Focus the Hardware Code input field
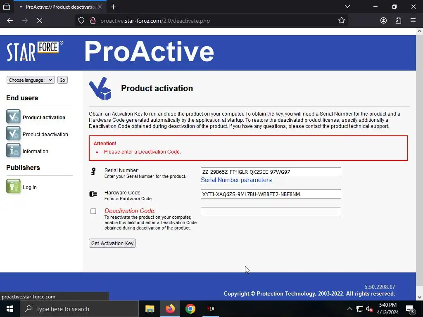Viewport: 423px width, 317px height. [x=271, y=194]
